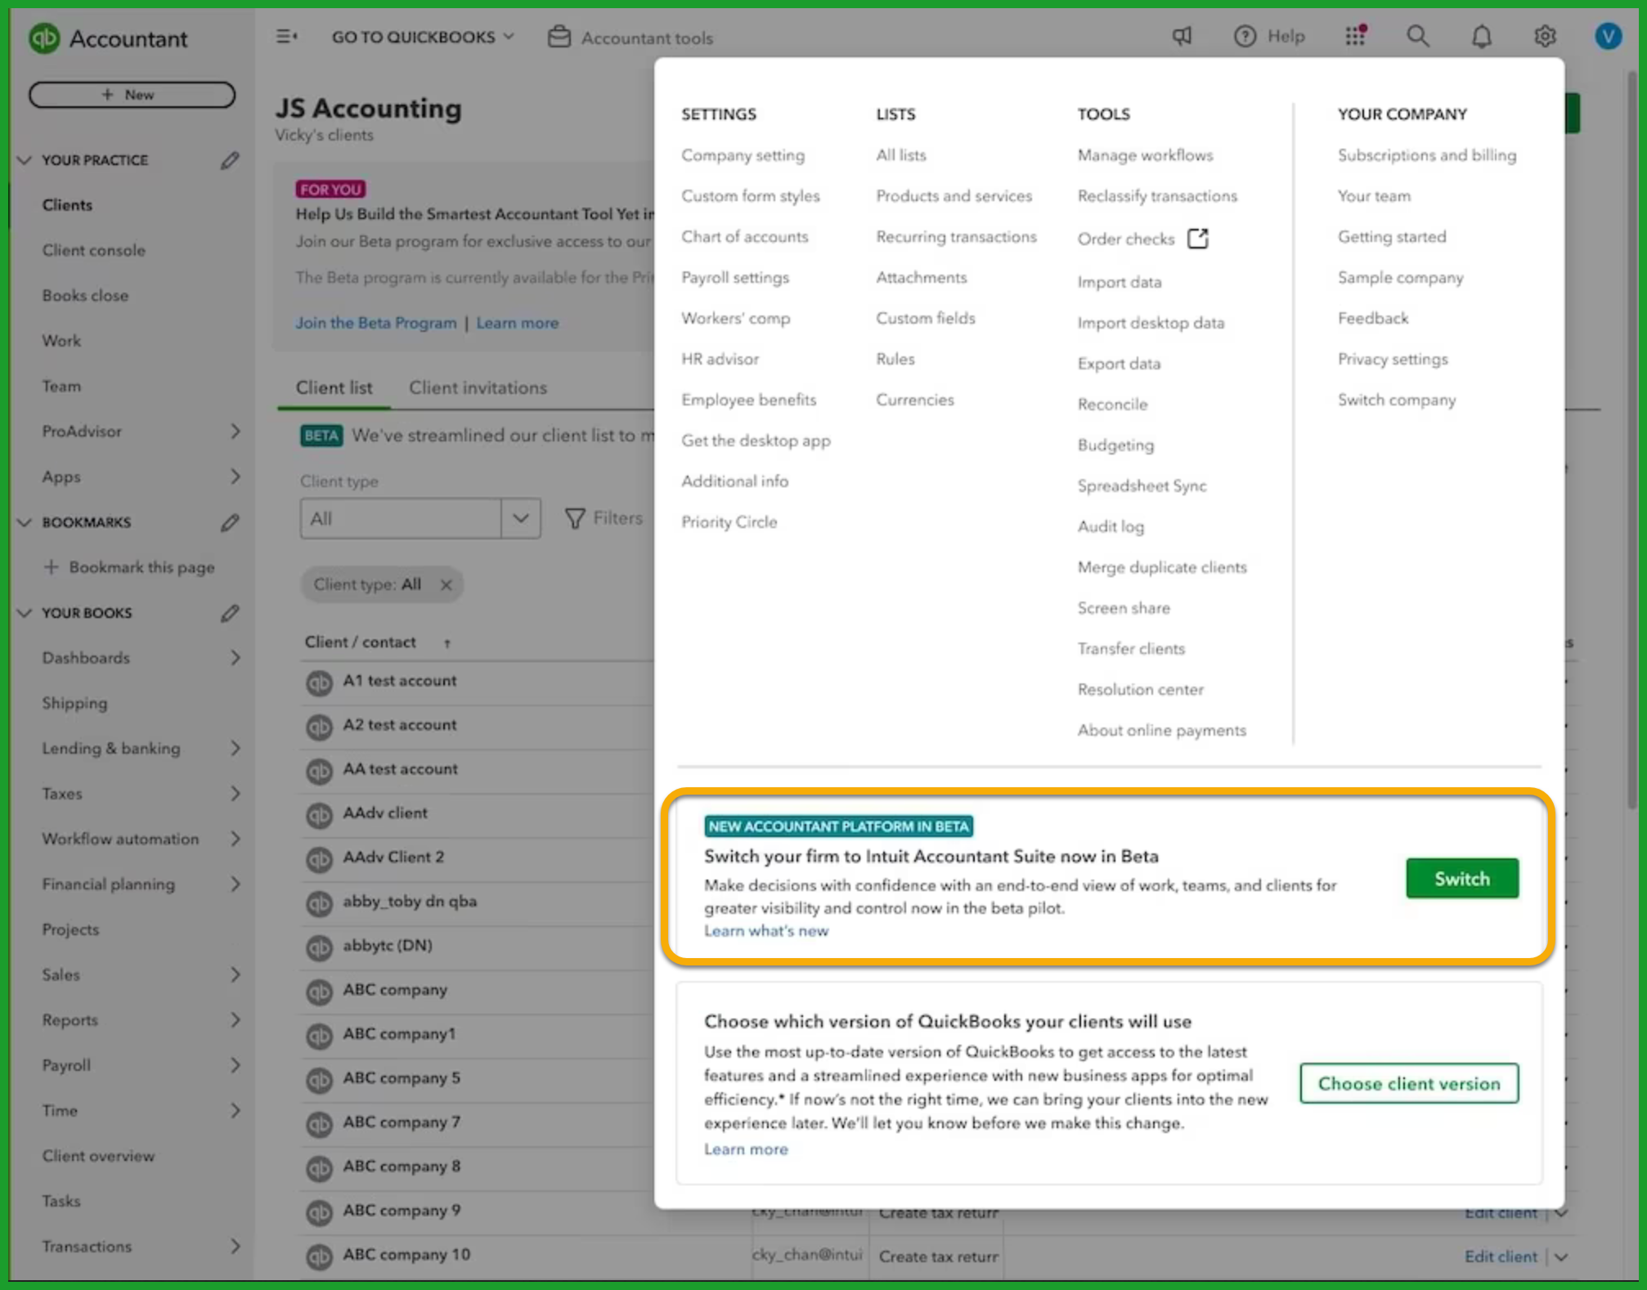Open Chart of accounts under Settings
This screenshot has height=1290, width=1647.
point(744,236)
